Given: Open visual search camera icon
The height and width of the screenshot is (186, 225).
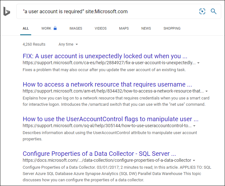Looking at the screenshot, I should click(202, 11).
